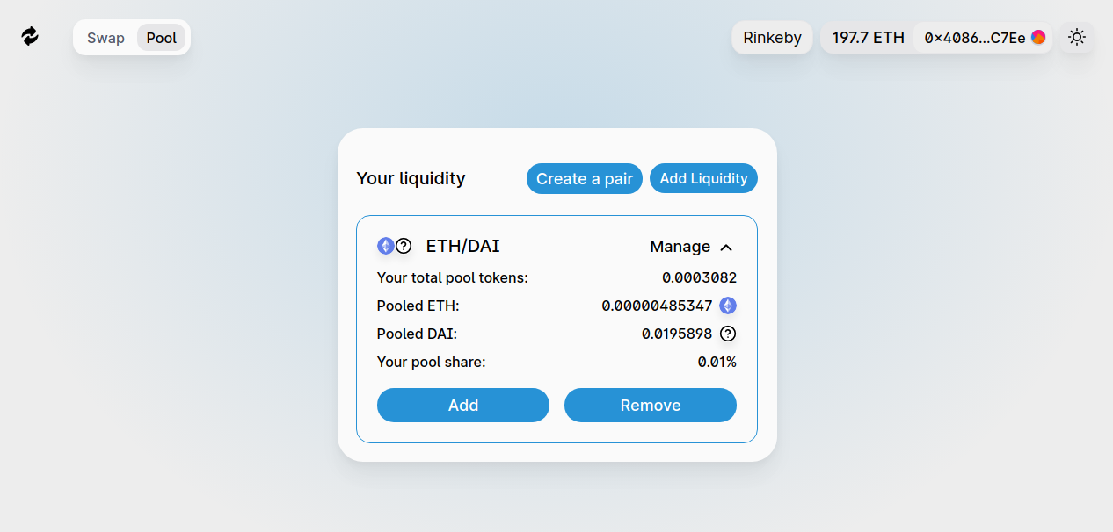This screenshot has height=532, width=1113.
Task: Select the Pool tab
Action: click(162, 38)
